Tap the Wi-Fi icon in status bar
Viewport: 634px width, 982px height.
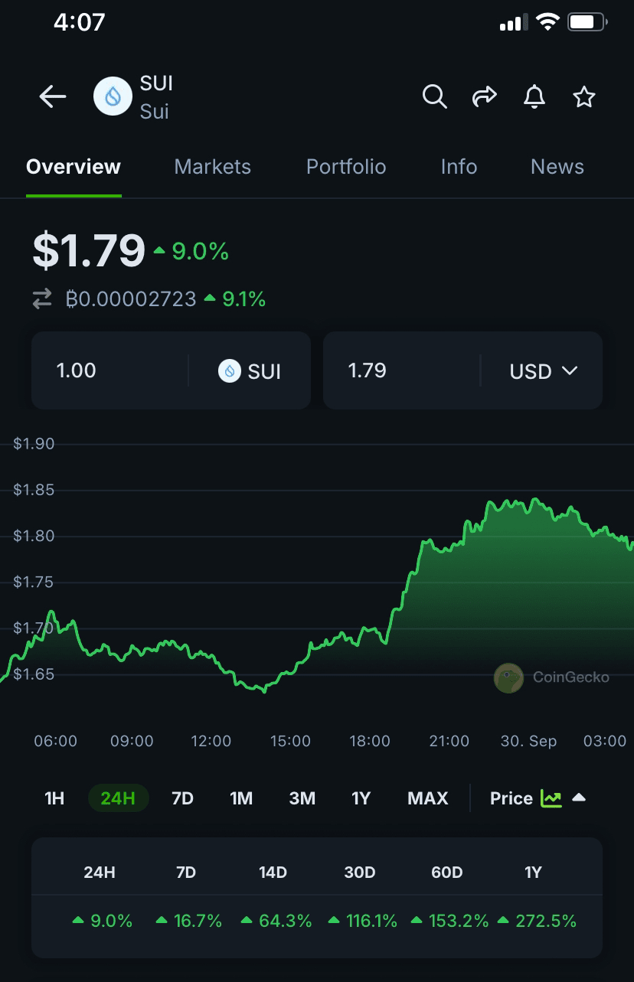[547, 22]
